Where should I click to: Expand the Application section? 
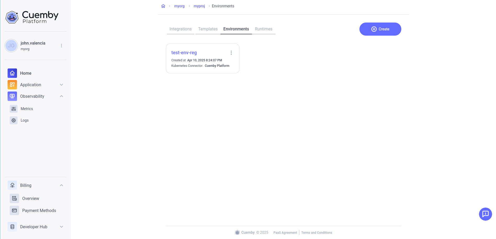pos(61,85)
